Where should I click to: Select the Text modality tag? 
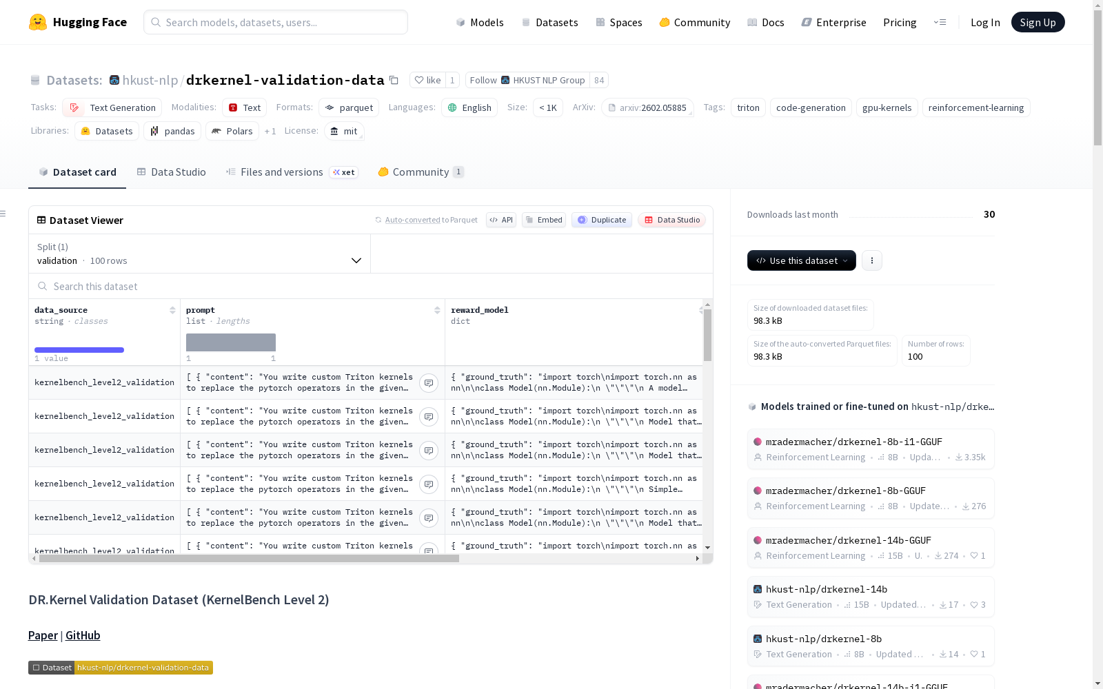(245, 107)
